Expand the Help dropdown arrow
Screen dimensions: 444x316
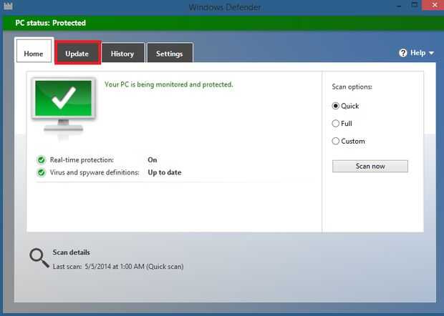pyautogui.click(x=431, y=53)
